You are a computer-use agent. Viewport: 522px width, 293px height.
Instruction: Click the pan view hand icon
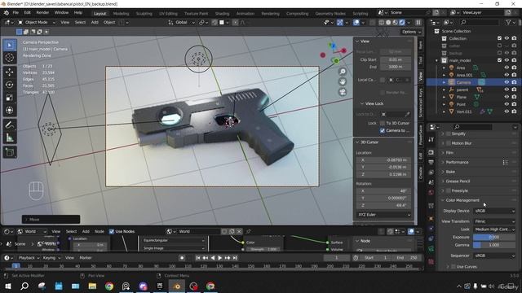click(343, 81)
